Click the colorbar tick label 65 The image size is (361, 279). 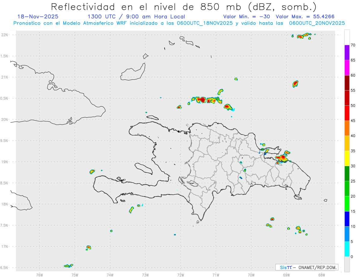pos(353,60)
